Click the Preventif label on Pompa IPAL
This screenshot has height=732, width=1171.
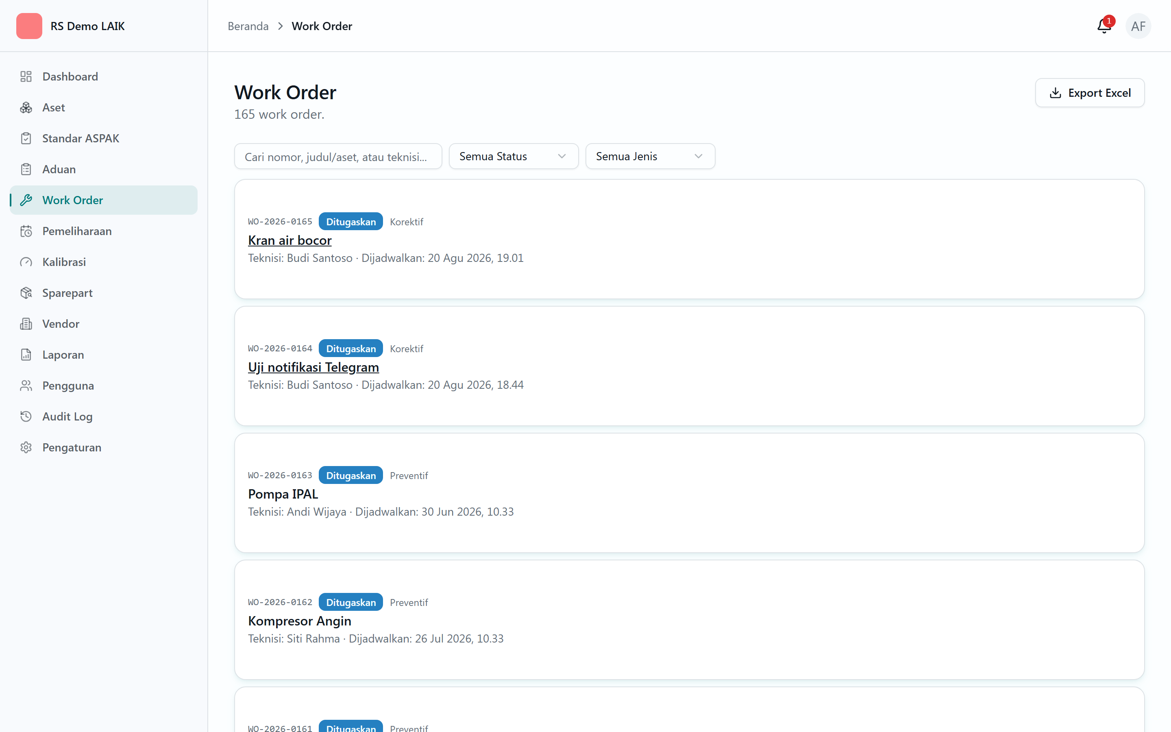pos(409,475)
